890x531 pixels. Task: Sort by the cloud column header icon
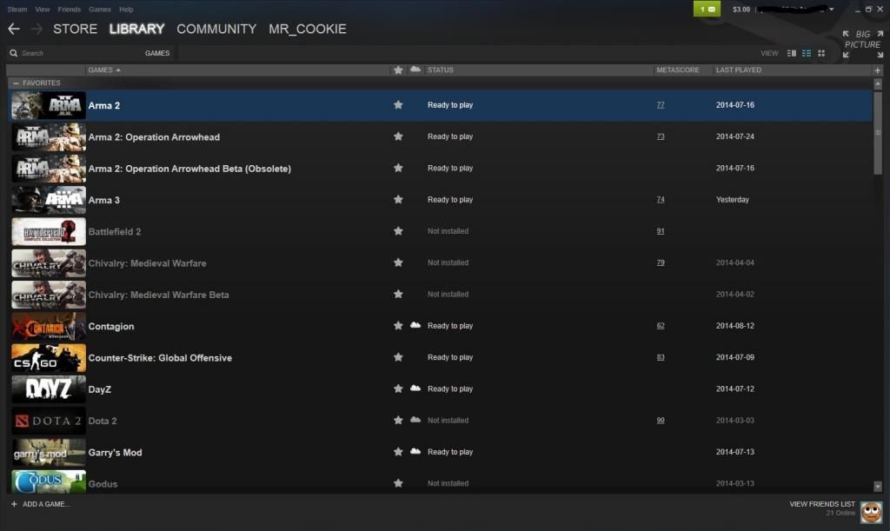pos(415,70)
